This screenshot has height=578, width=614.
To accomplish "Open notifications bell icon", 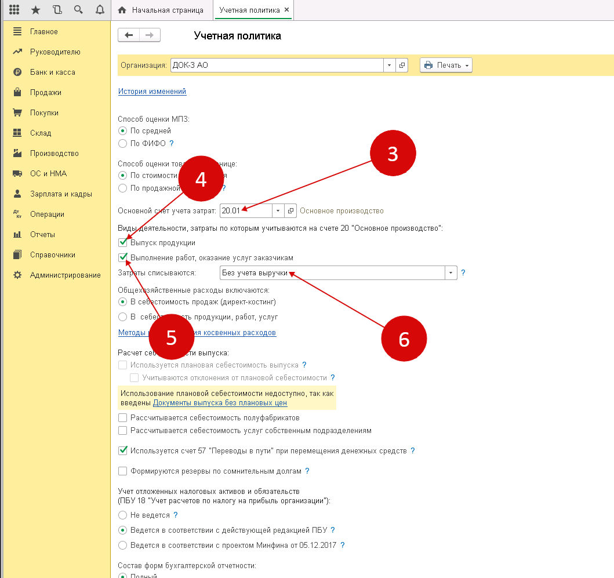I will point(100,10).
